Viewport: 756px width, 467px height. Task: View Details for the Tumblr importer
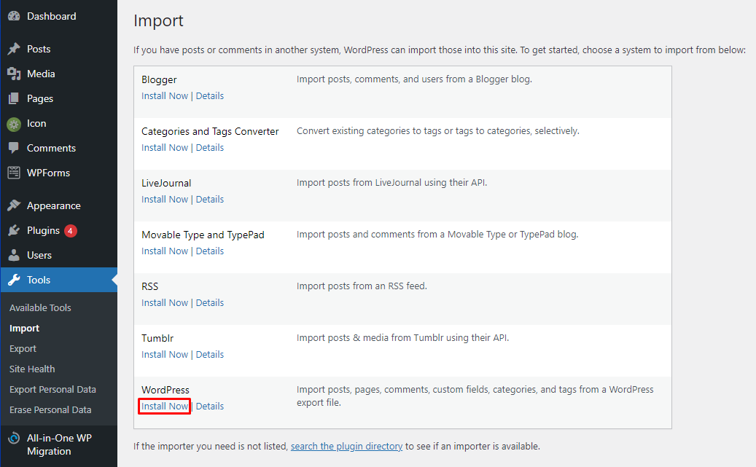click(x=210, y=354)
